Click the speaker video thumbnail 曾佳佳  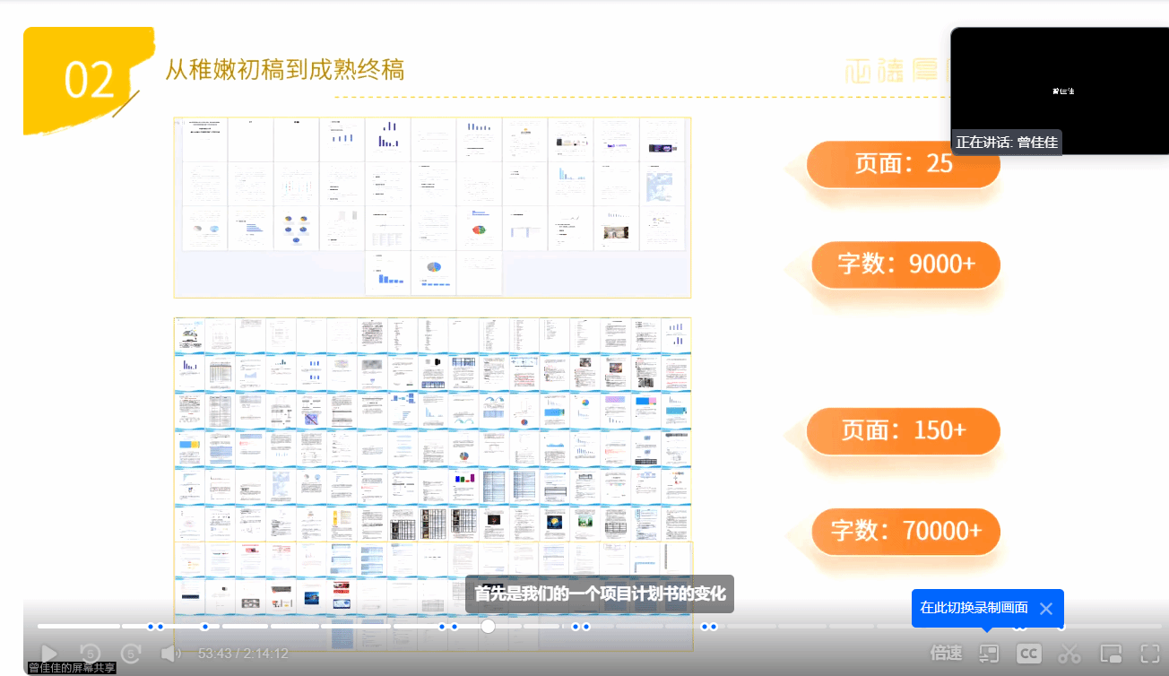[x=1060, y=91]
